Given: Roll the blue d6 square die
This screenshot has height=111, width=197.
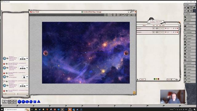Looking at the screenshot, I should pyautogui.click(x=35, y=102).
